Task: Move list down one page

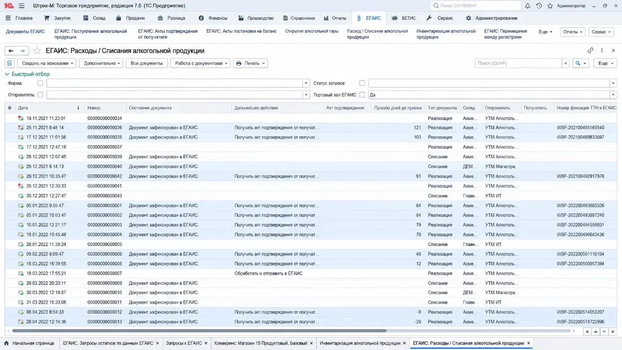Action: (604, 331)
